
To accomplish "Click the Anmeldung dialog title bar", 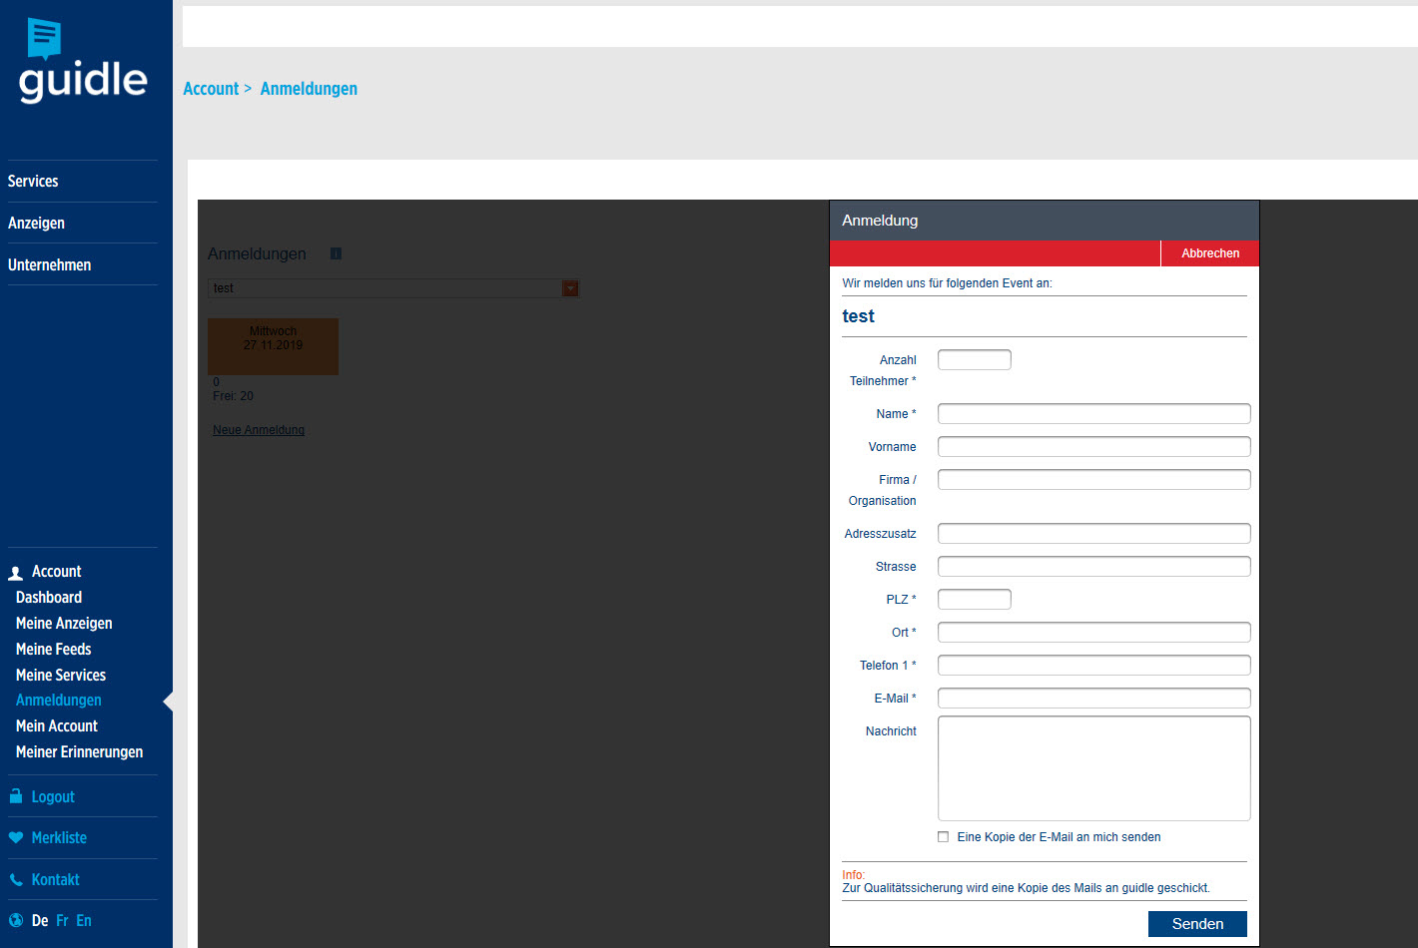I will click(1045, 221).
